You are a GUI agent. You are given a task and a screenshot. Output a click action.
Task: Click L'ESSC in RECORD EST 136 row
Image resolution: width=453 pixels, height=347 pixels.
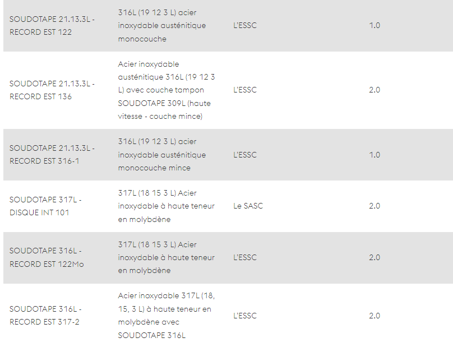(245, 90)
